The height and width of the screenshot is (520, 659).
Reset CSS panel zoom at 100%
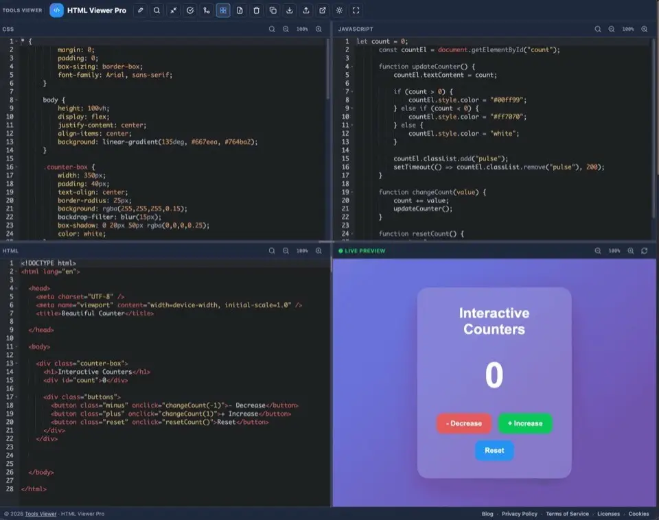click(302, 29)
